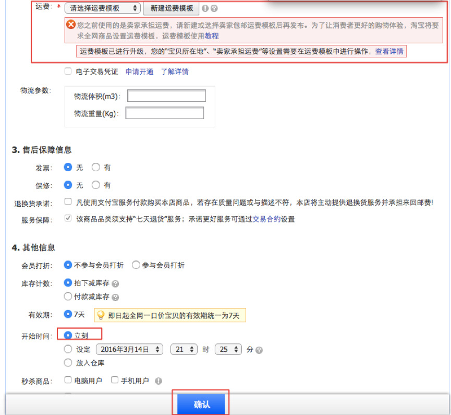Open the 请选择运费模板 dropdown
The width and height of the screenshot is (451, 415).
point(103,8)
